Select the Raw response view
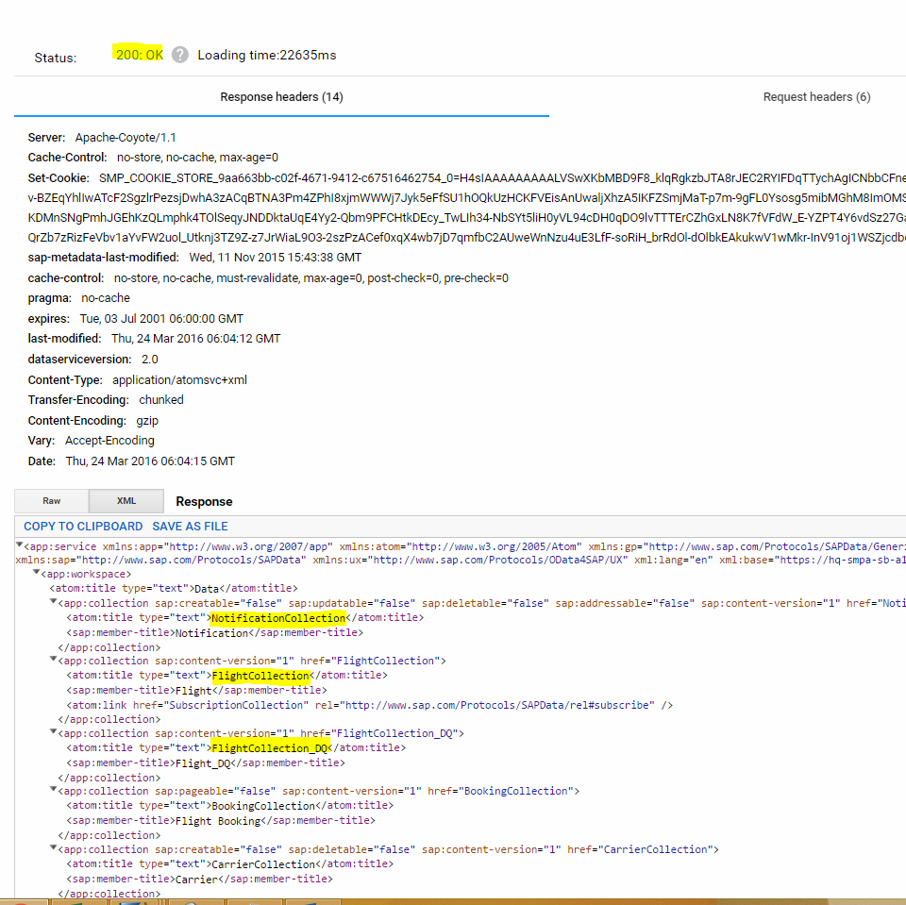Viewport: 906px width, 905px height. click(52, 501)
